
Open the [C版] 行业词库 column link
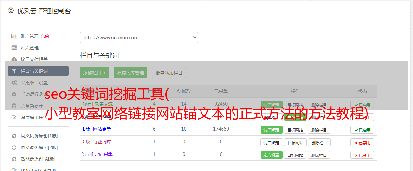pos(96,142)
